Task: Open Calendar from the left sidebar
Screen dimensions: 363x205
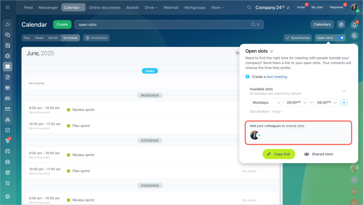Action: [x=8, y=66]
